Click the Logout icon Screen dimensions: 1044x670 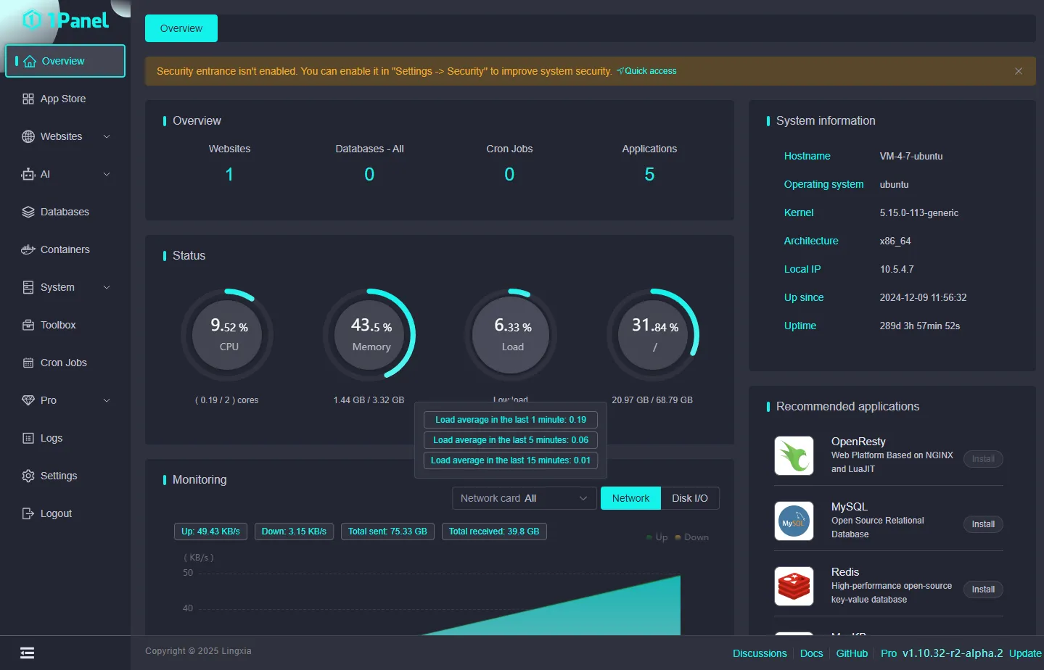pyautogui.click(x=28, y=513)
